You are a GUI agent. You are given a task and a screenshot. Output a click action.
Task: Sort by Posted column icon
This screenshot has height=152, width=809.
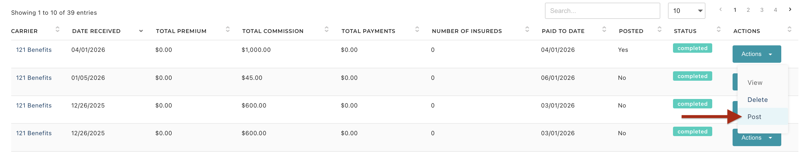point(659,29)
